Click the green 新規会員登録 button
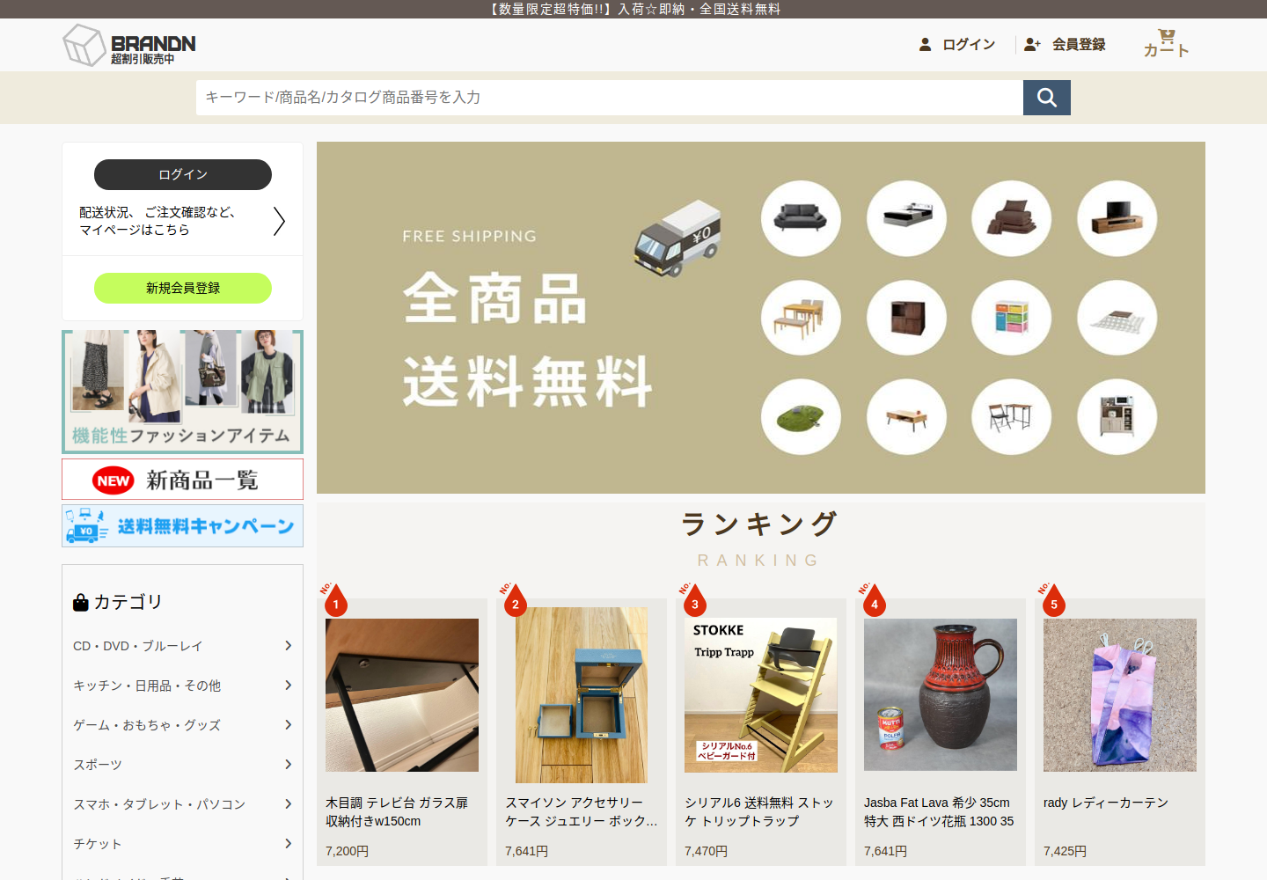 183,288
